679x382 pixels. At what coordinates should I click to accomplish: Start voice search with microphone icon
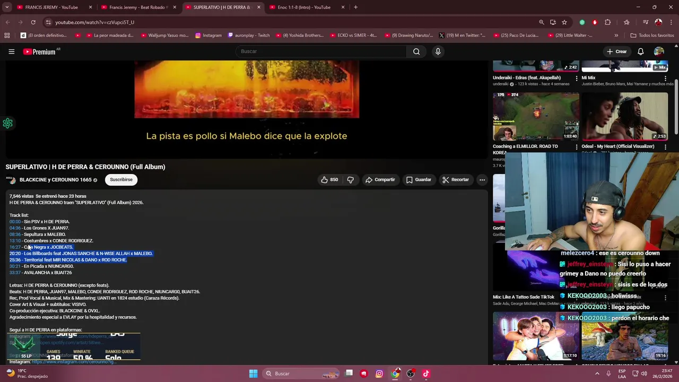click(x=438, y=51)
